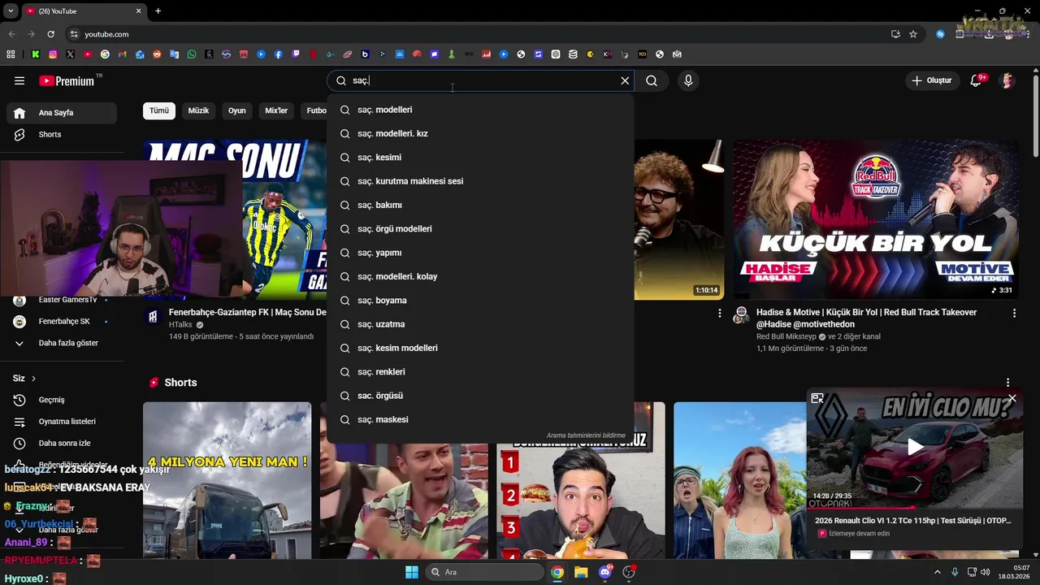Close the (26) YouTube tab
The image size is (1040, 585).
(138, 11)
